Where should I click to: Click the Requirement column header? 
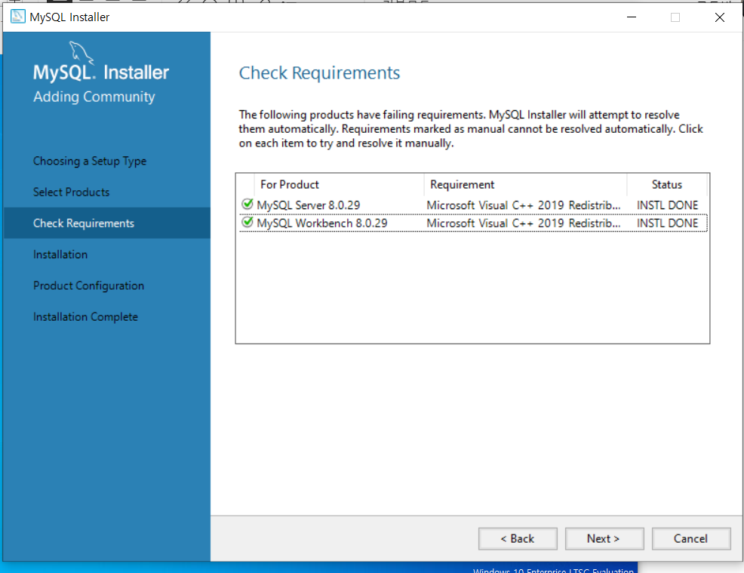525,185
